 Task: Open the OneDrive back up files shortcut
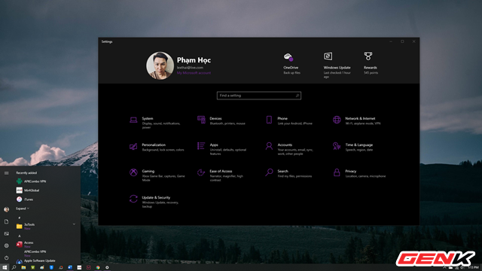pos(291,64)
